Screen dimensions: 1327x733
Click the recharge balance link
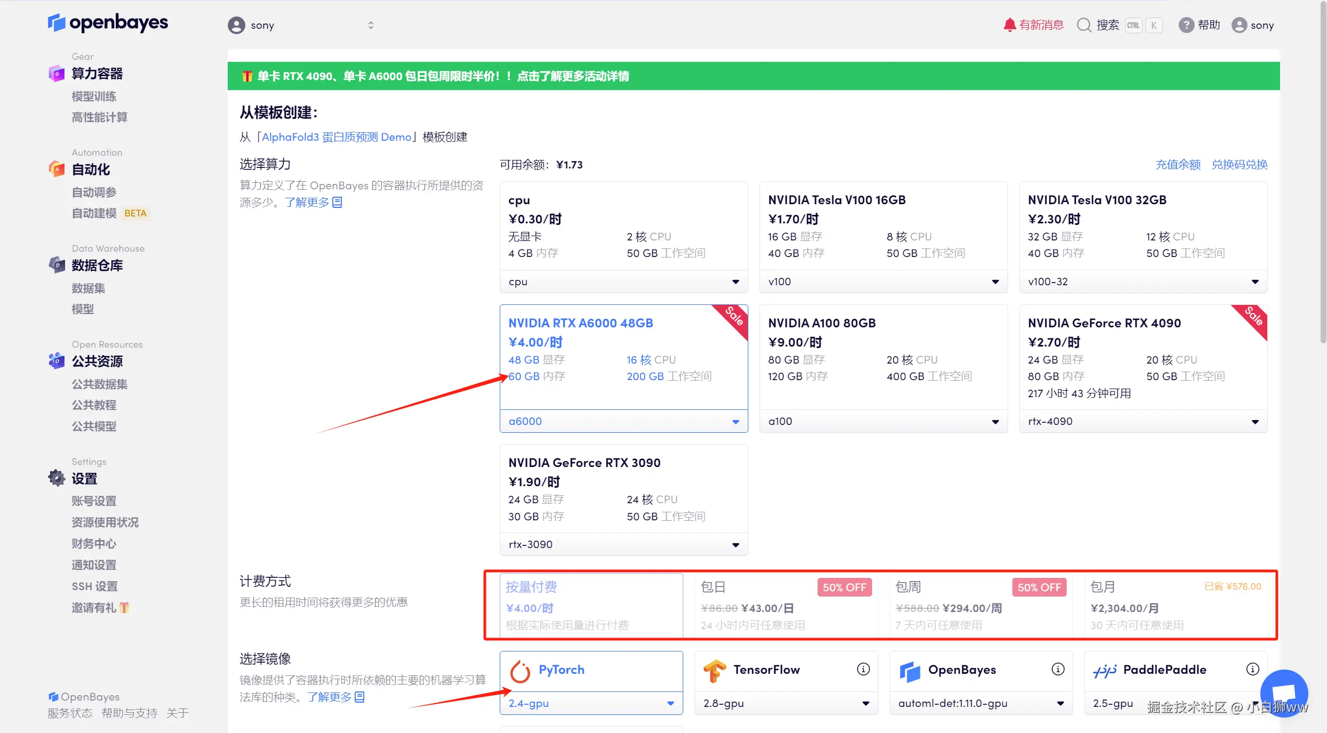click(x=1178, y=164)
